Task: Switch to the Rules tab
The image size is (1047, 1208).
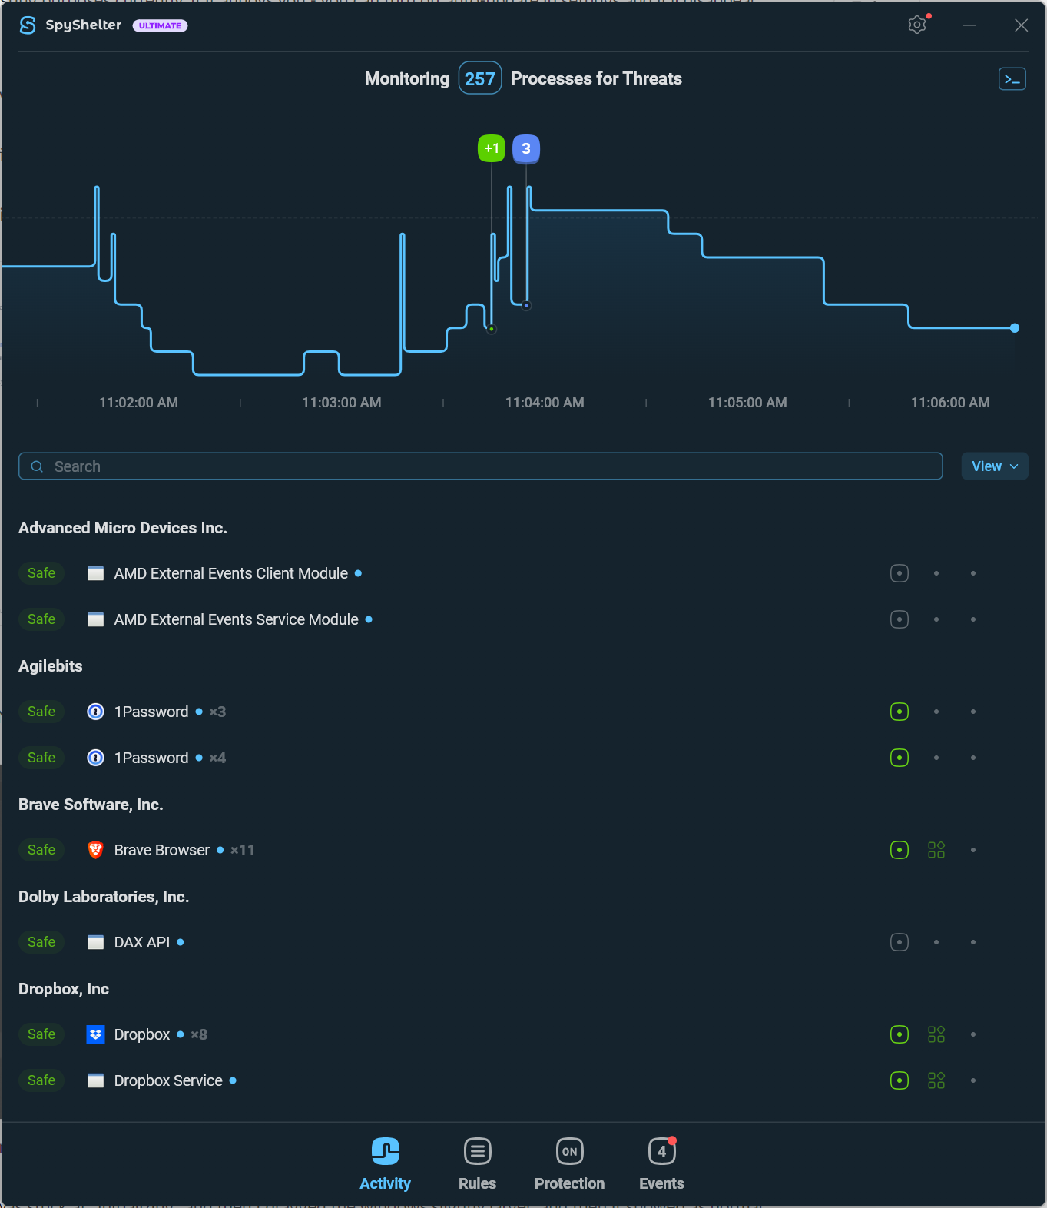Action: point(477,1164)
